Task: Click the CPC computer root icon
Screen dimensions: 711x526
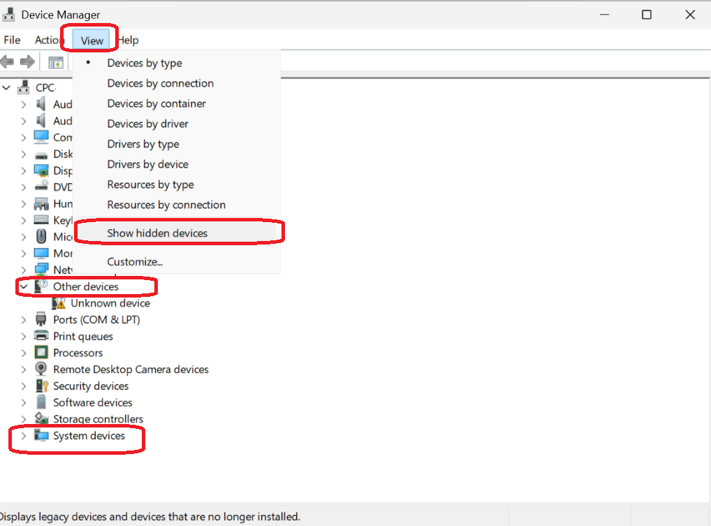Action: coord(24,87)
